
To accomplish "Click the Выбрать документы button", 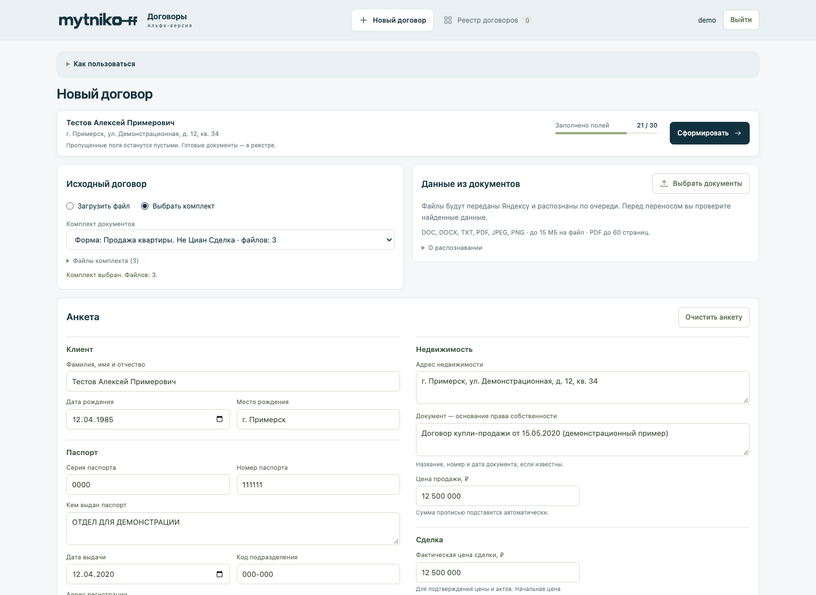I will pos(701,184).
